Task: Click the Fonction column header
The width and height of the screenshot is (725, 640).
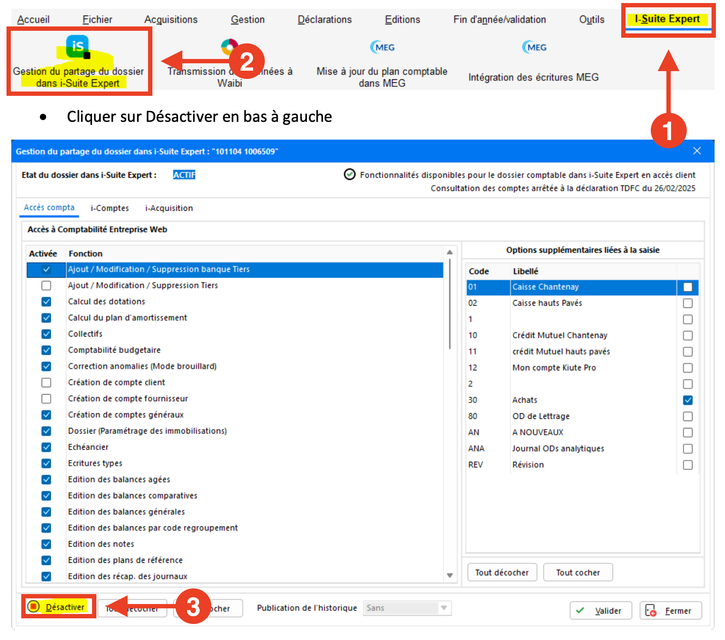Action: pos(86,254)
